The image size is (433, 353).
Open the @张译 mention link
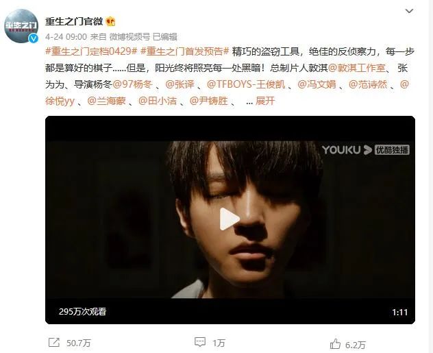point(180,84)
